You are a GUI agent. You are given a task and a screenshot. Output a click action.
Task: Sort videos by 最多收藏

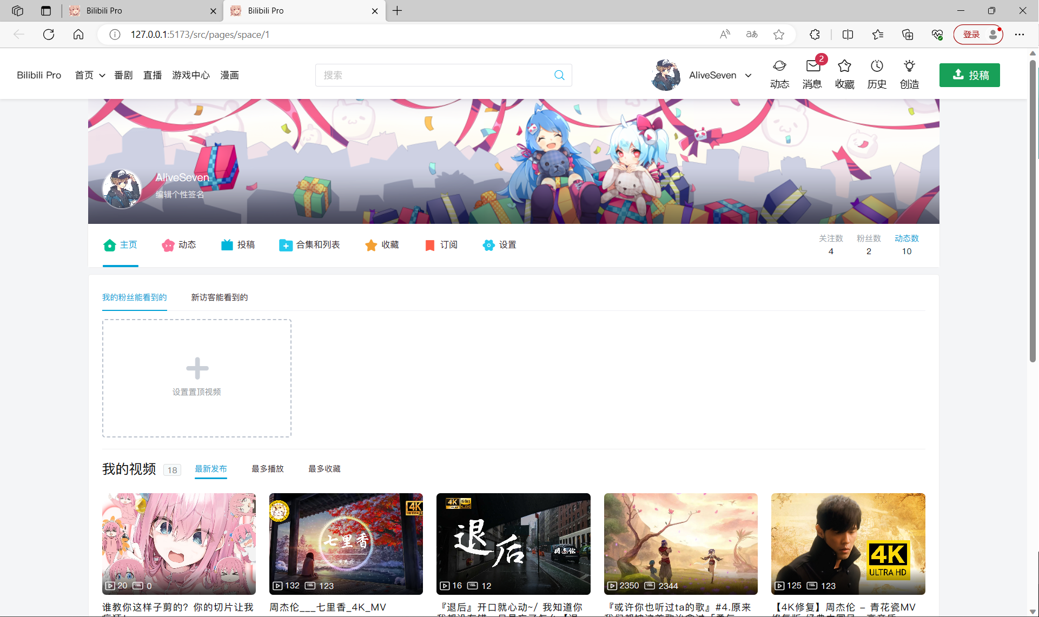[325, 469]
